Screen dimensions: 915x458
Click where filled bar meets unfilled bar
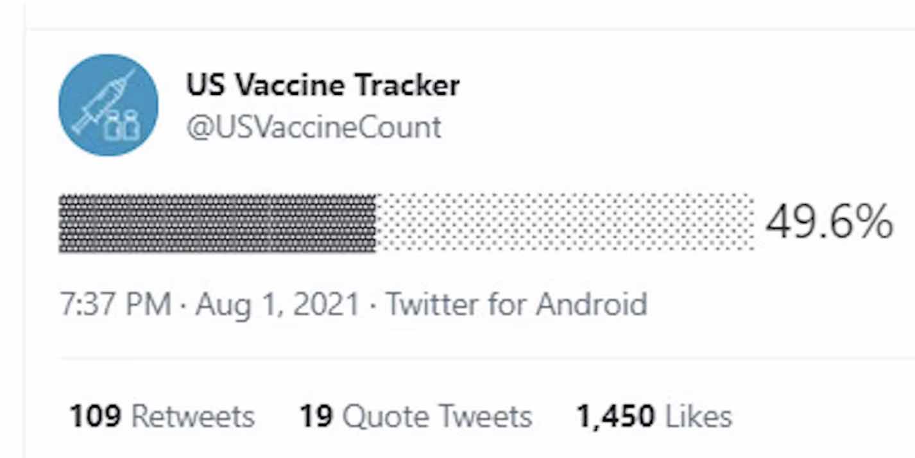pos(377,223)
